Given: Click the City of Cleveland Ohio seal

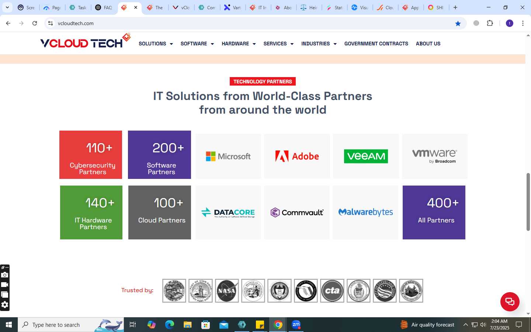Looking at the screenshot, I should click(x=385, y=291).
